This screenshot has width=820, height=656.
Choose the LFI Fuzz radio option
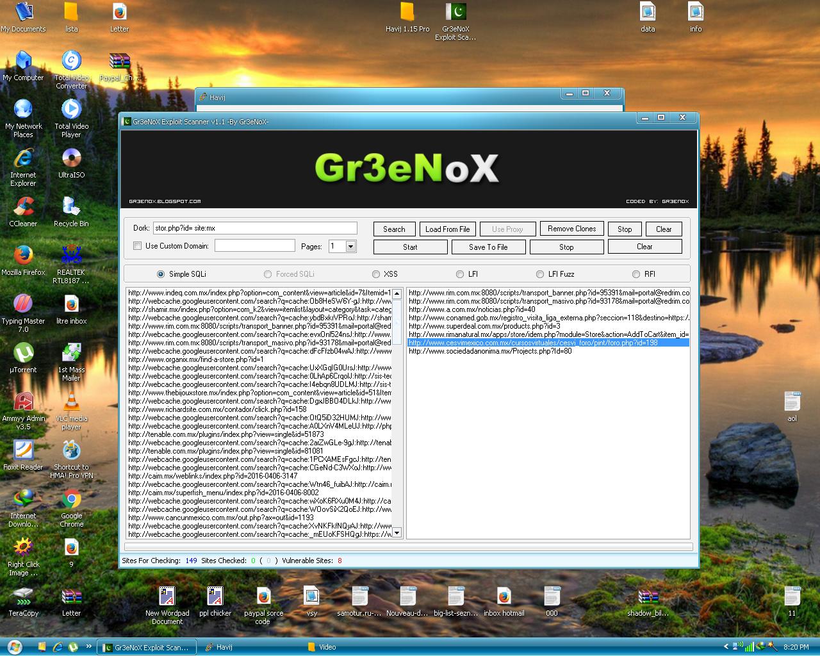[540, 274]
